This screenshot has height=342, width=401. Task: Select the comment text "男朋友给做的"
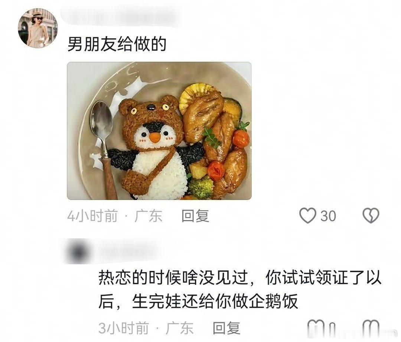tap(117, 44)
